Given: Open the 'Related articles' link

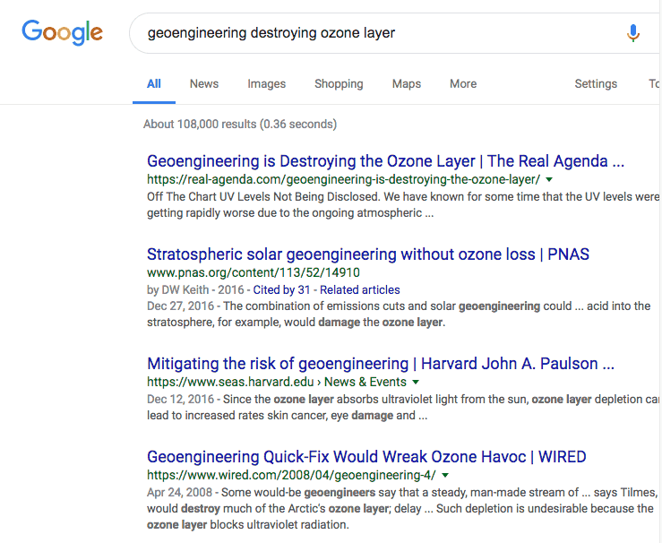Looking at the screenshot, I should [x=360, y=289].
